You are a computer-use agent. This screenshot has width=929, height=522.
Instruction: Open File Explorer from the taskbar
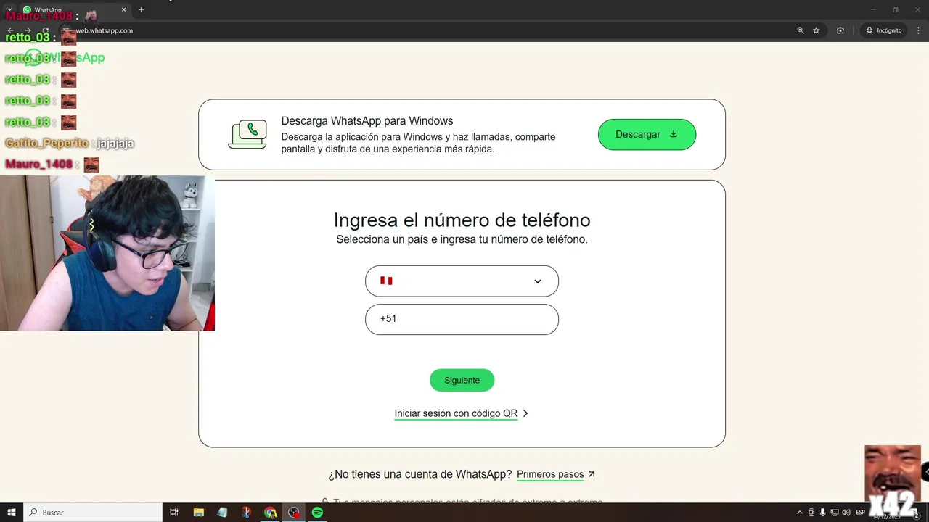point(198,513)
